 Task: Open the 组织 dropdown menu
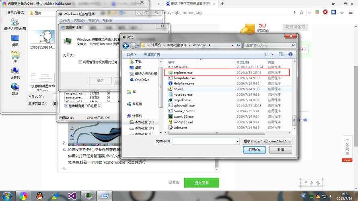pos(131,54)
